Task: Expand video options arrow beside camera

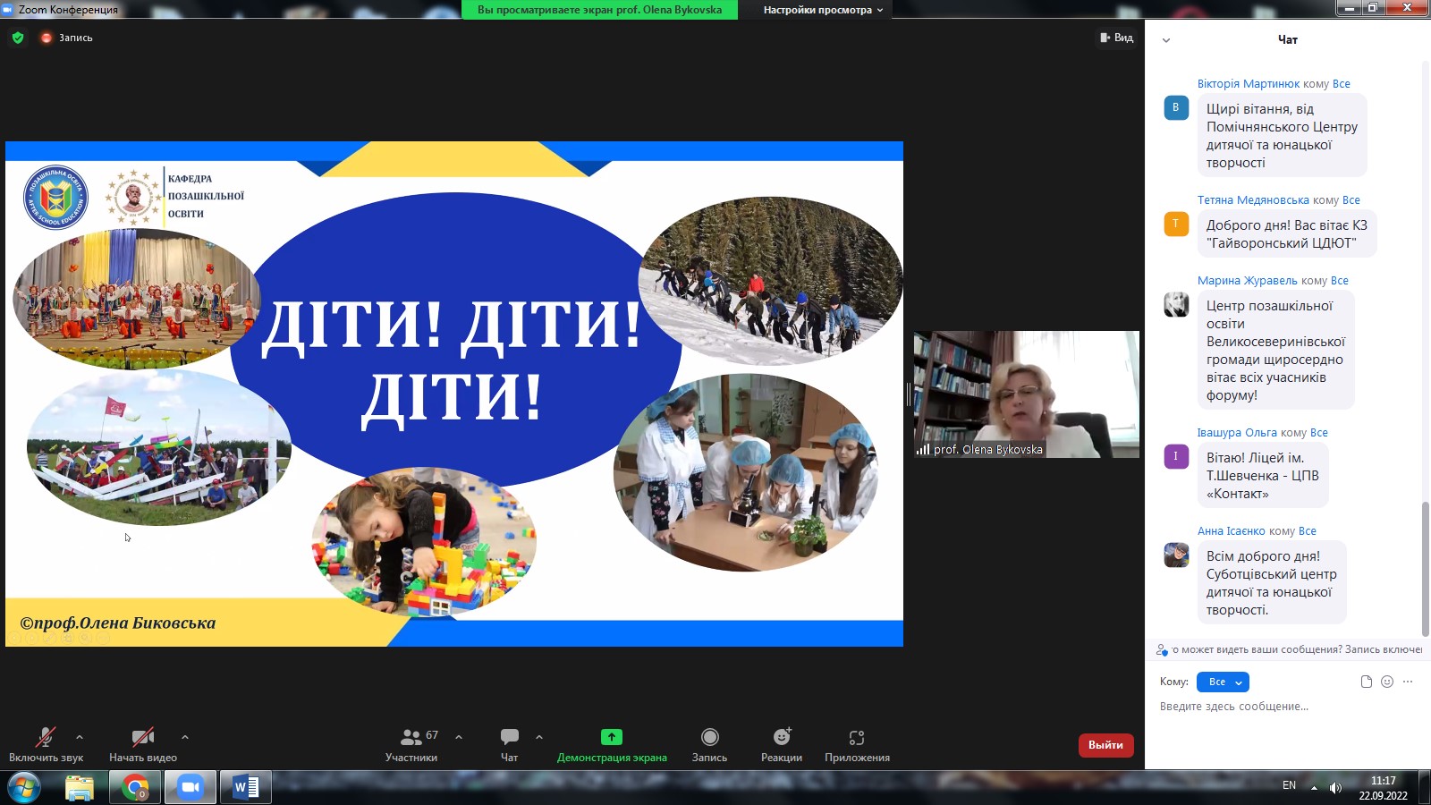Action: tap(185, 737)
